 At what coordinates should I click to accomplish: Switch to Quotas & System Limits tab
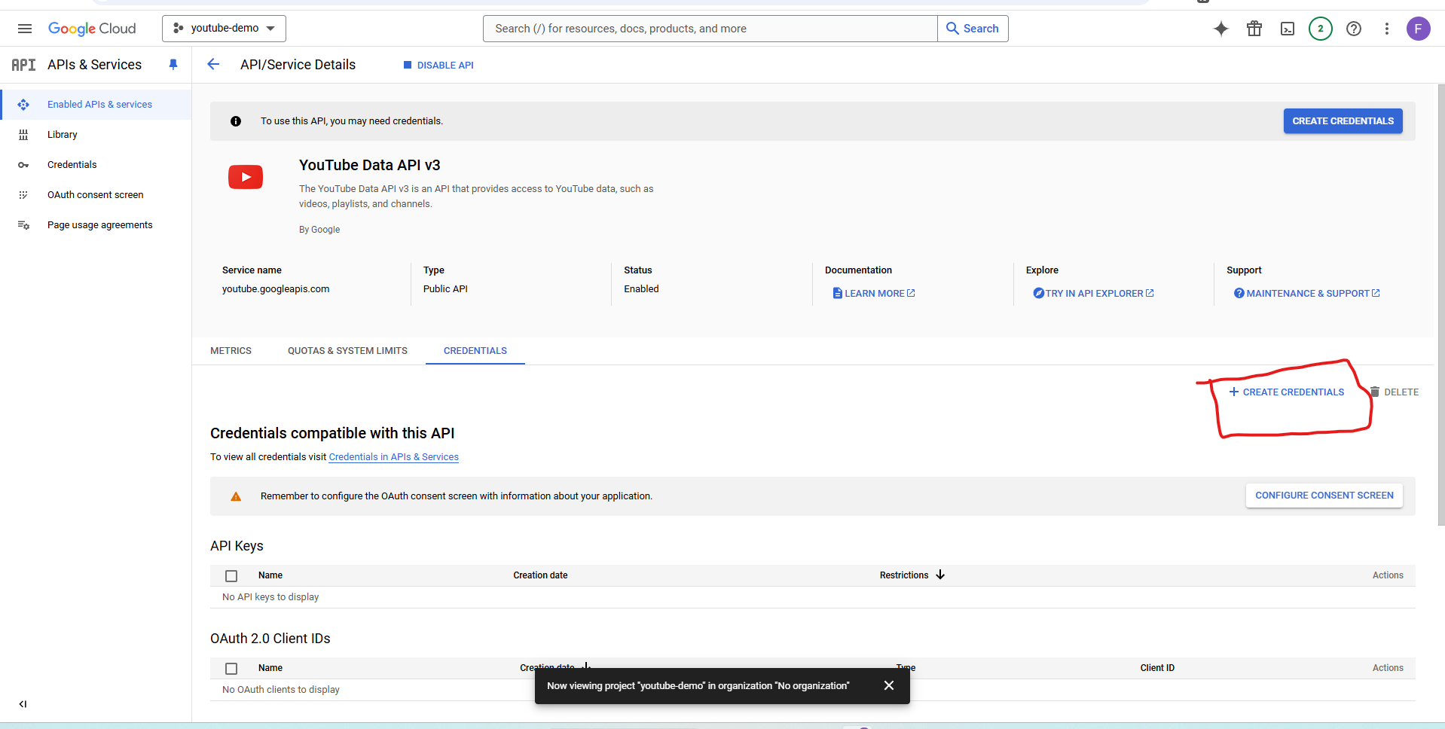(347, 351)
